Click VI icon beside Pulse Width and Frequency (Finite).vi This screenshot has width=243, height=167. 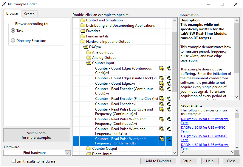tap(162, 129)
